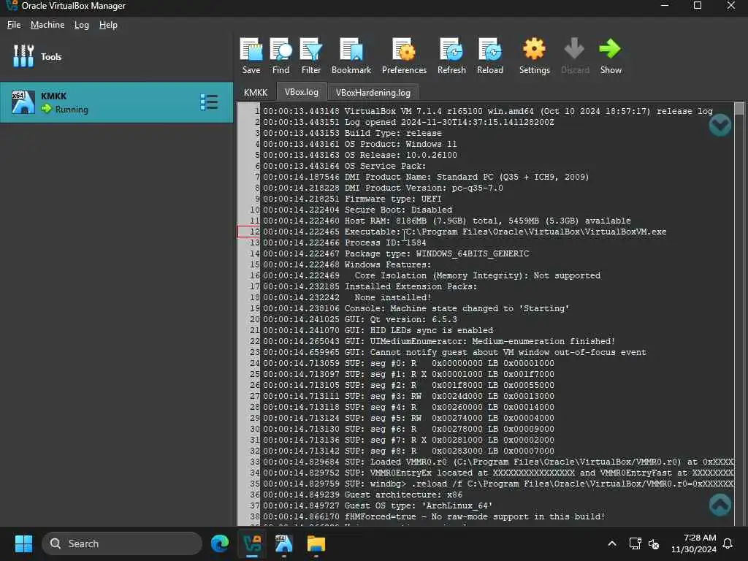The width and height of the screenshot is (748, 561).
Task: Click 'Installed Extension Packs:' line
Action: 370,286
